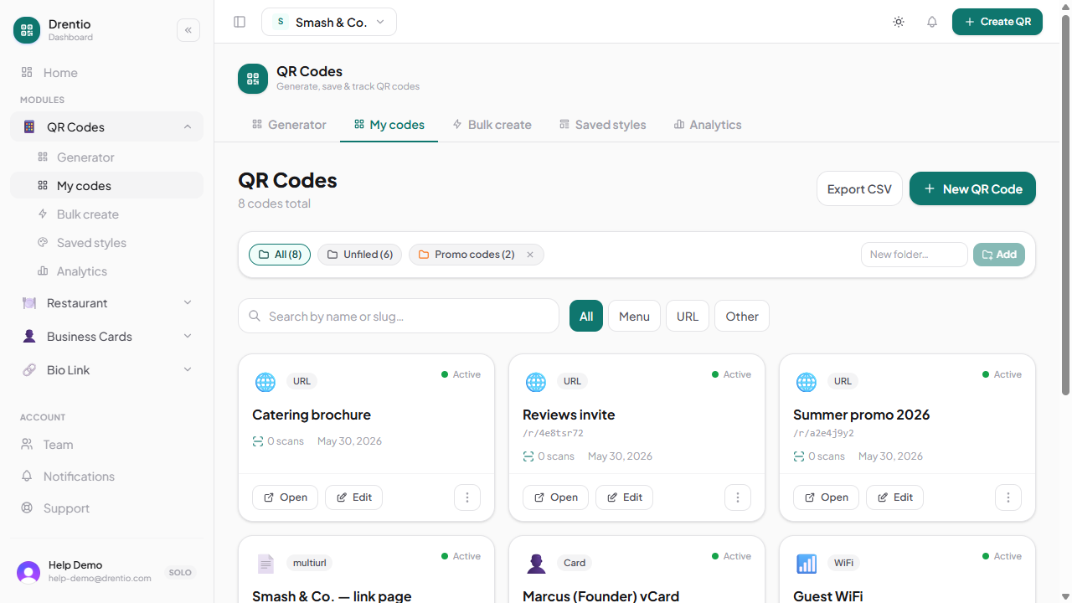Toggle the sidebar panel icon in the top bar
The height and width of the screenshot is (603, 1072).
click(240, 22)
